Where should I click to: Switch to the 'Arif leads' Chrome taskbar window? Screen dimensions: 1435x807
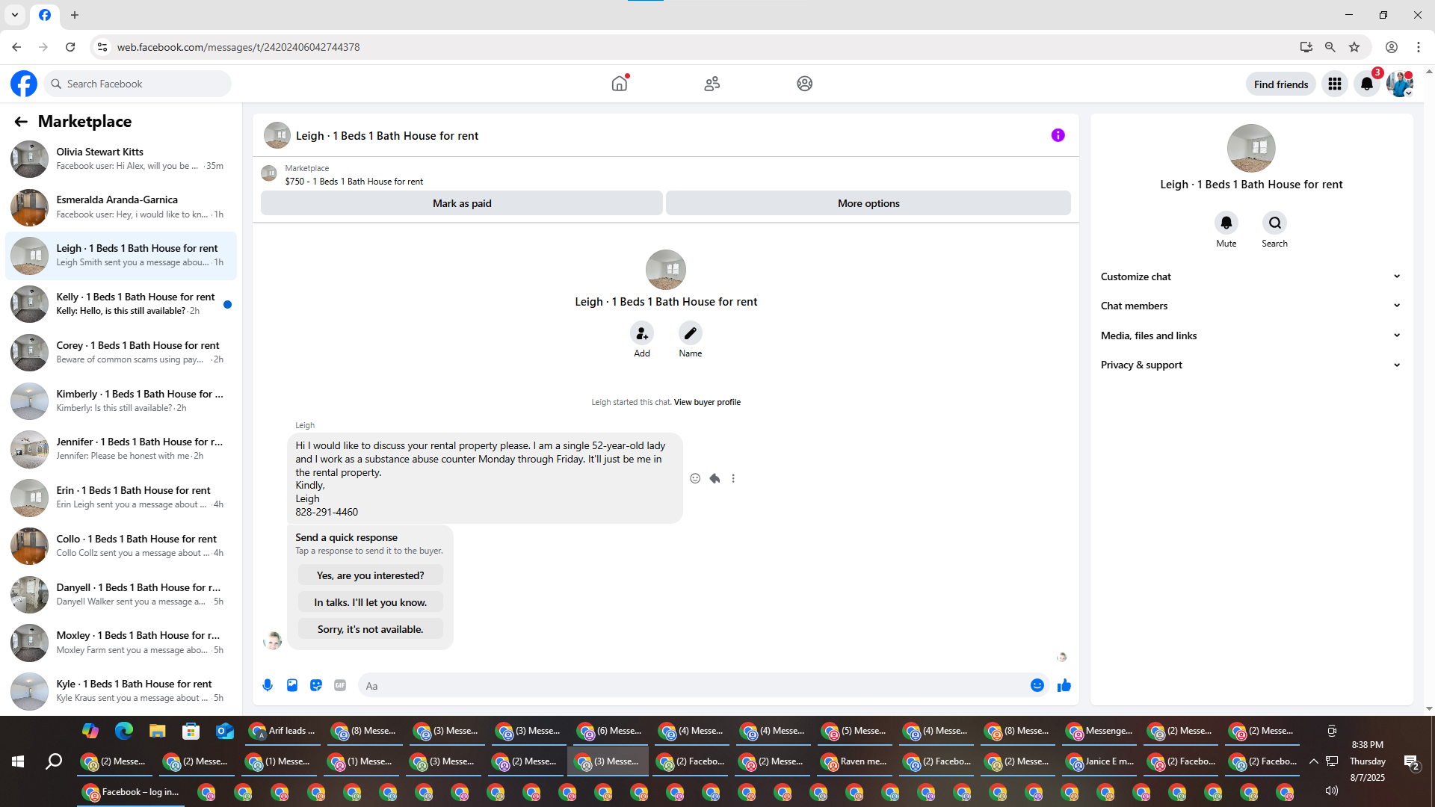pyautogui.click(x=283, y=731)
